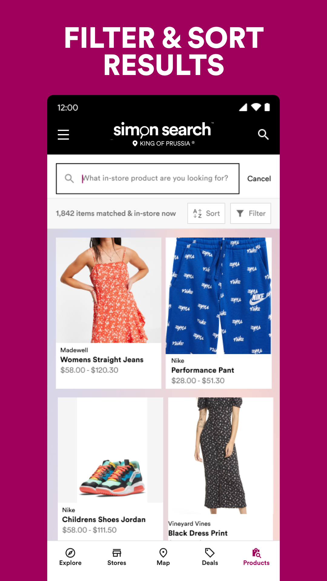Select Womens Straight Jeans title
Image resolution: width=327 pixels, height=581 pixels.
pyautogui.click(x=102, y=359)
